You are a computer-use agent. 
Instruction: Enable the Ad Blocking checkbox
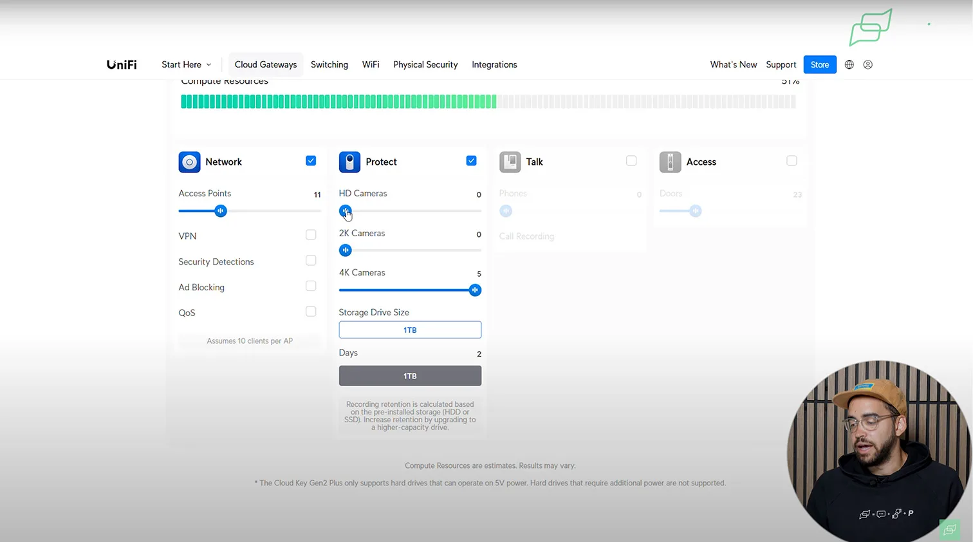311,286
